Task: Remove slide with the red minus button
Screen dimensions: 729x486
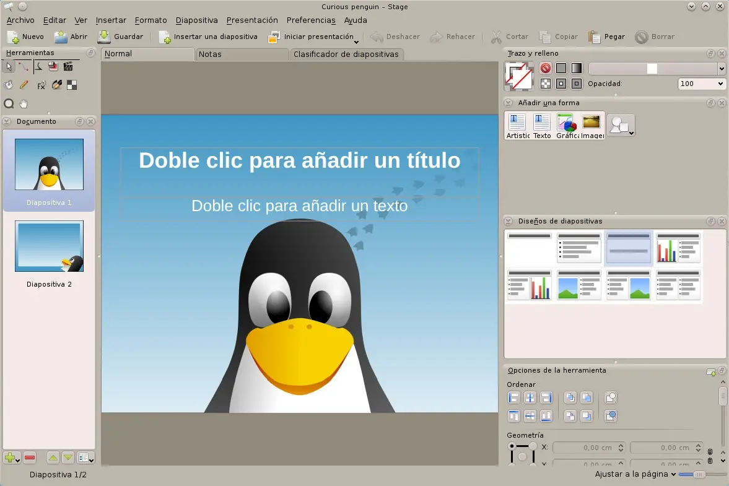Action: pyautogui.click(x=30, y=458)
